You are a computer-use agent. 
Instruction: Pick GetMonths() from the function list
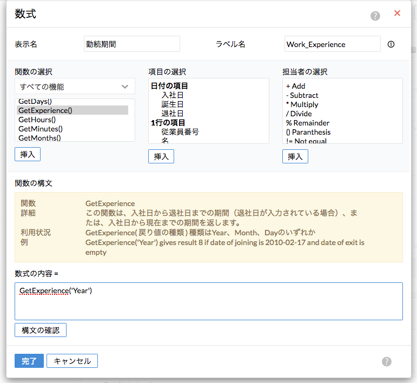tap(39, 137)
